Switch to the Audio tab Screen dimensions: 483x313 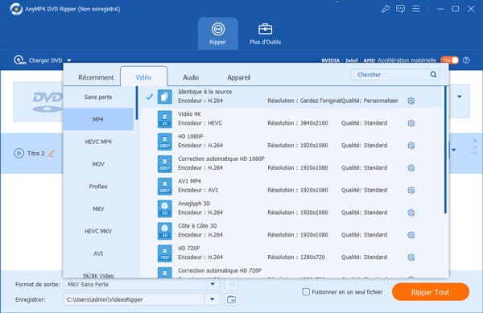[191, 77]
